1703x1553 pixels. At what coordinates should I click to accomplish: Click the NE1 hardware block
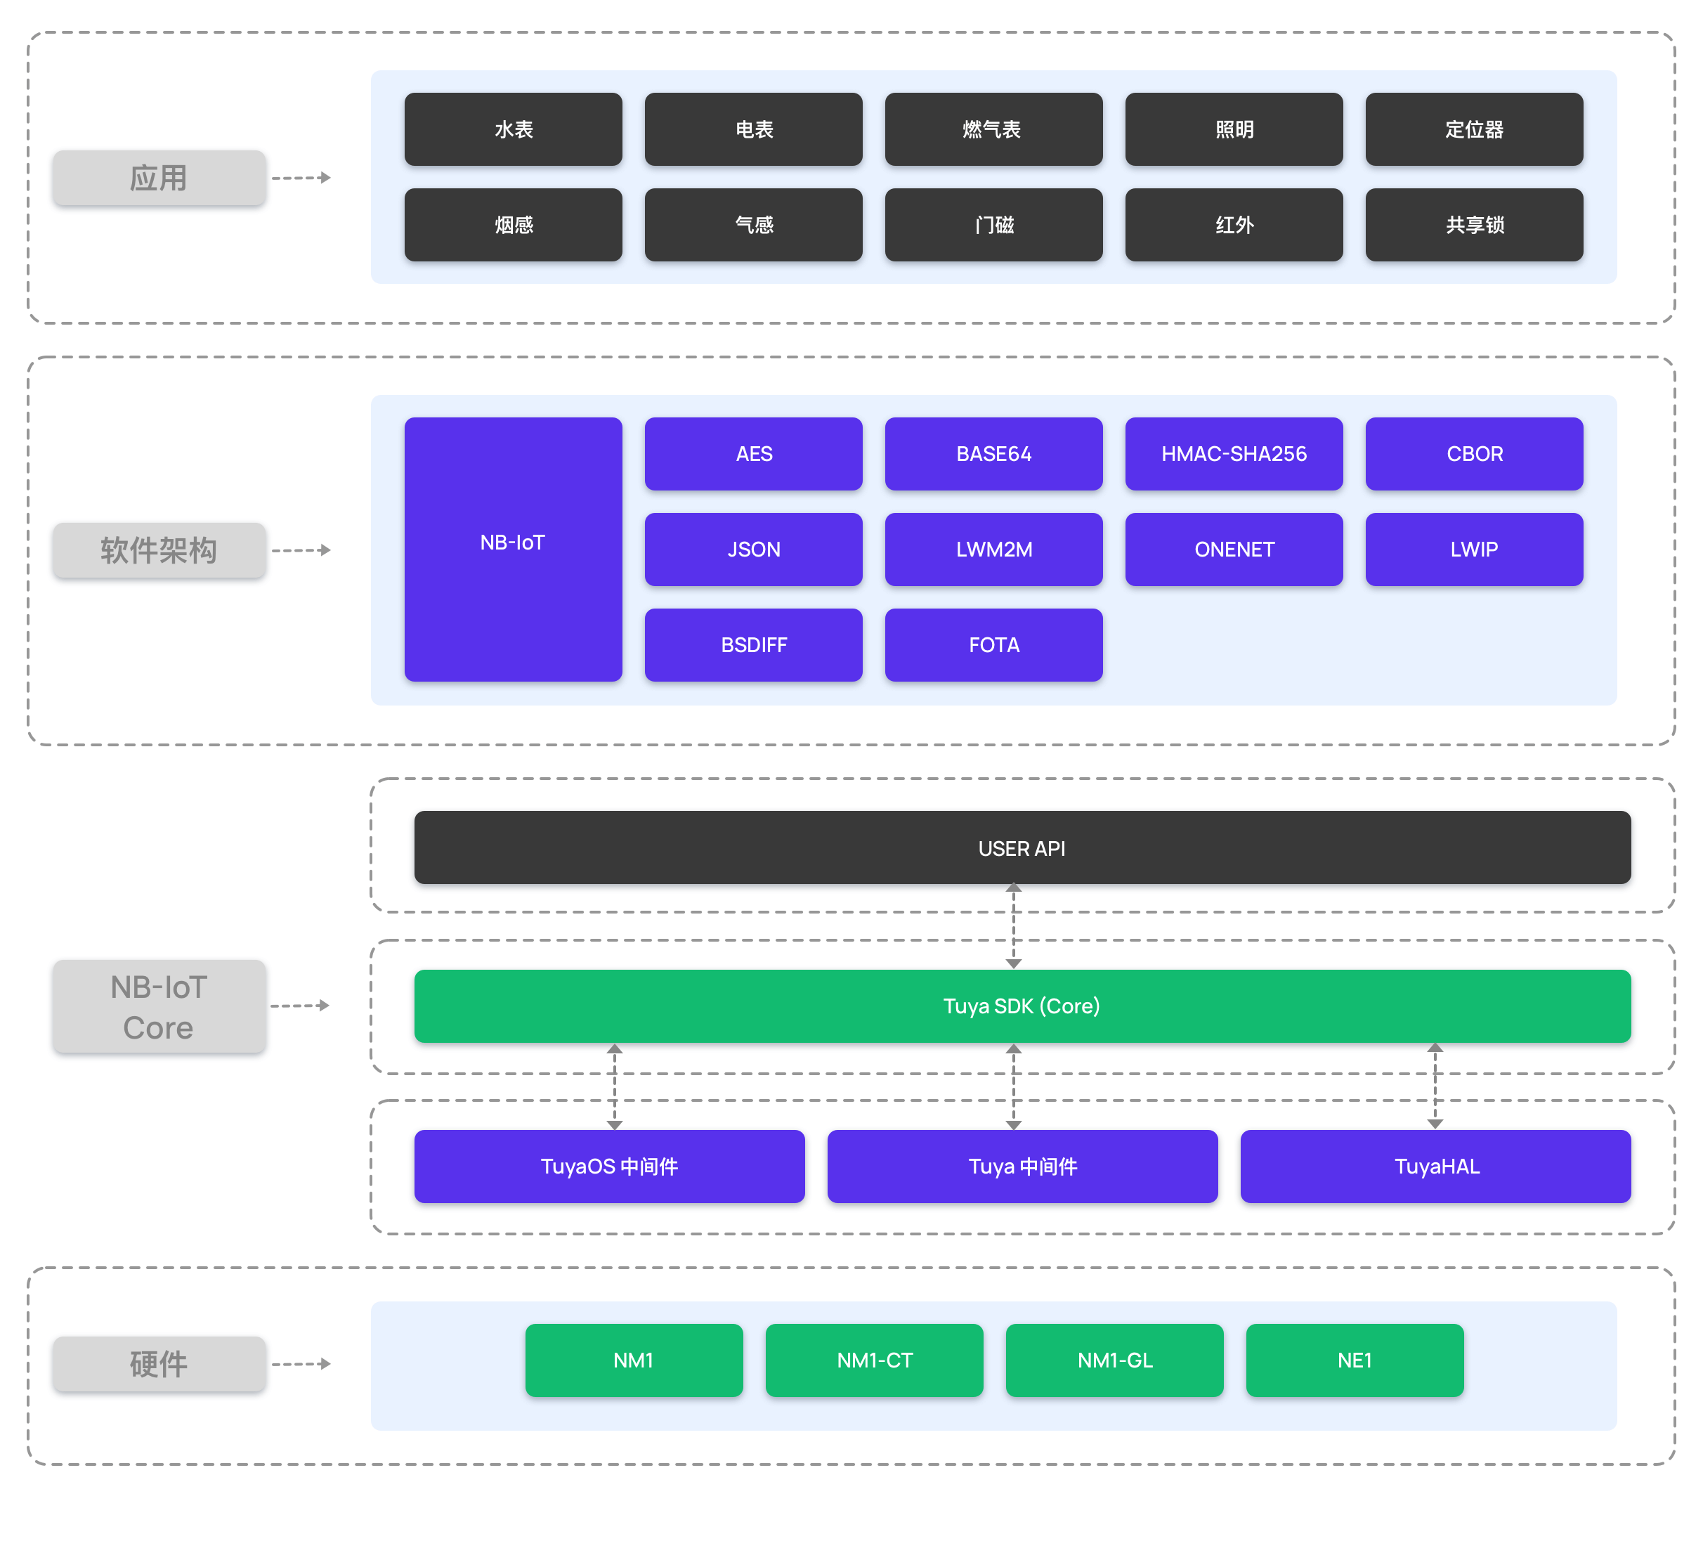(x=1355, y=1360)
